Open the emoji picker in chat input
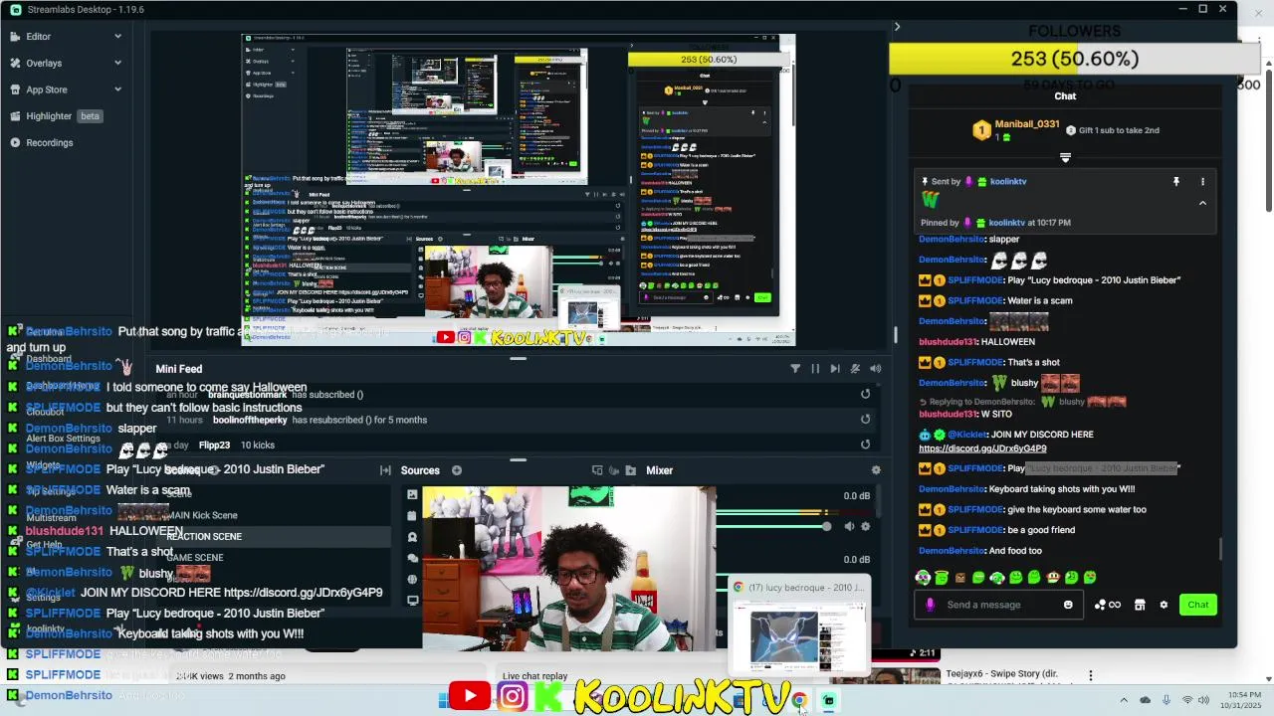The image size is (1274, 716). [1068, 605]
